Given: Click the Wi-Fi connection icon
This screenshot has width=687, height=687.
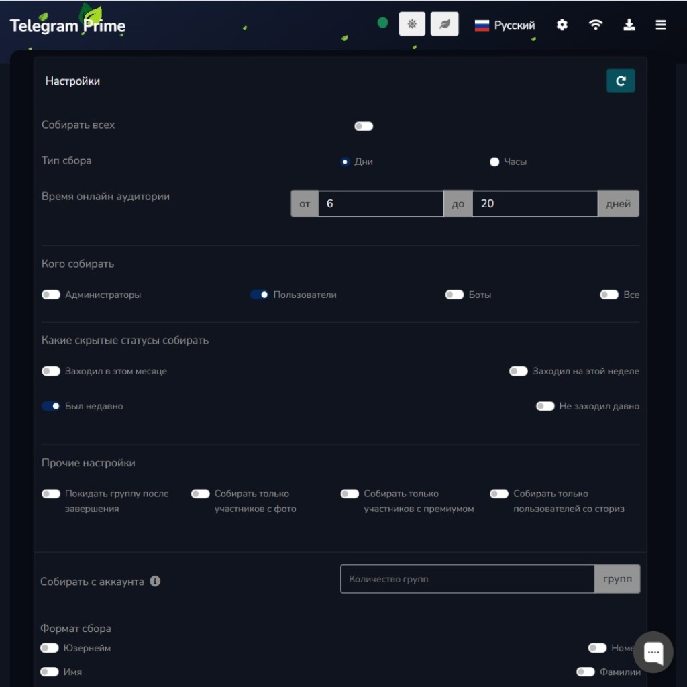Looking at the screenshot, I should click(x=596, y=25).
